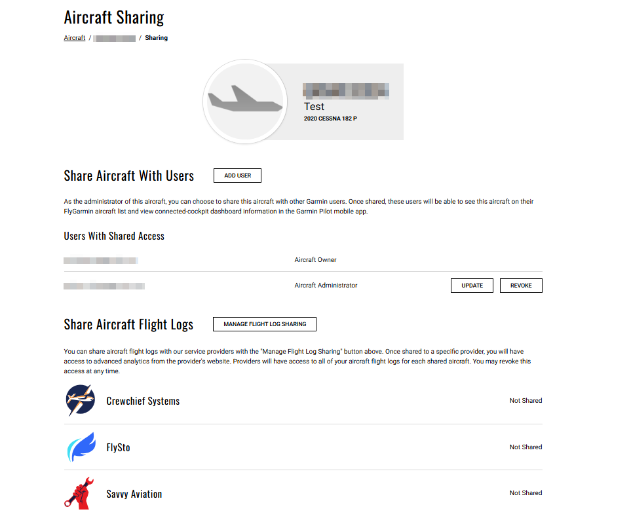The height and width of the screenshot is (520, 631).
Task: Click the blurred aircraft breadcrumb item
Action: pos(114,38)
